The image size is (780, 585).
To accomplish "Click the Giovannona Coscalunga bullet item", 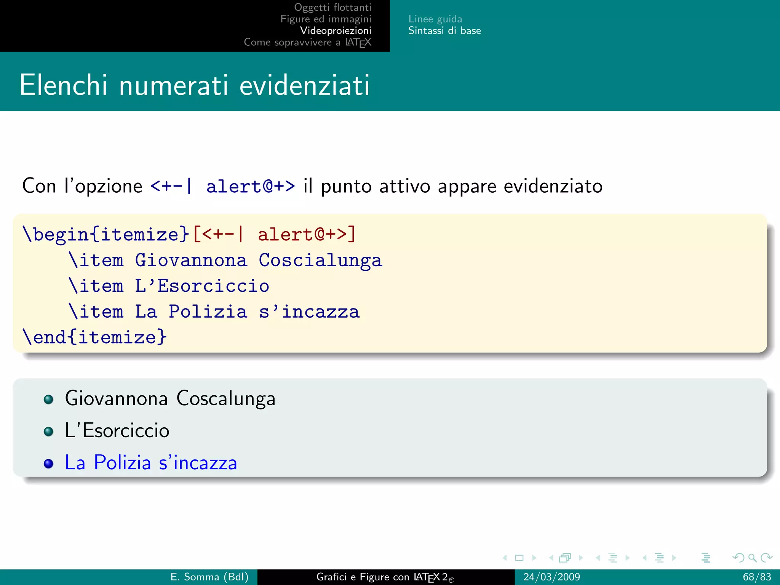I will tap(170, 398).
